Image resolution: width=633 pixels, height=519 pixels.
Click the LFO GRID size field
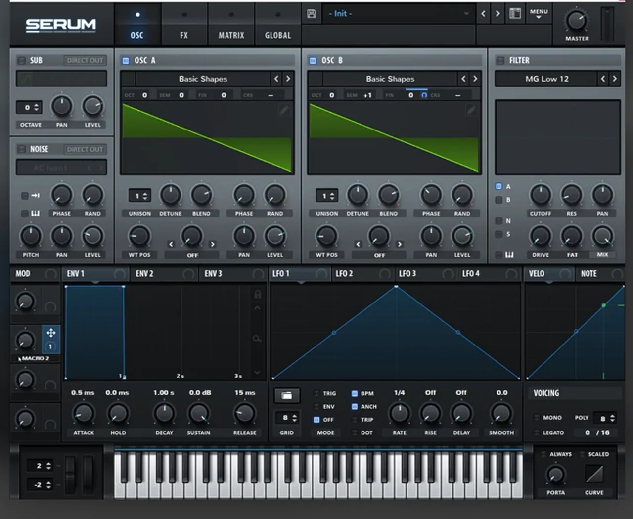[x=287, y=418]
